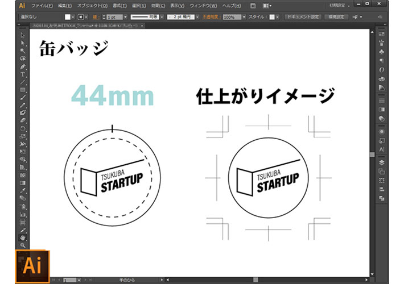This screenshot has height=284, width=404.
Task: Click the スタイル style swatch
Action: click(x=272, y=17)
